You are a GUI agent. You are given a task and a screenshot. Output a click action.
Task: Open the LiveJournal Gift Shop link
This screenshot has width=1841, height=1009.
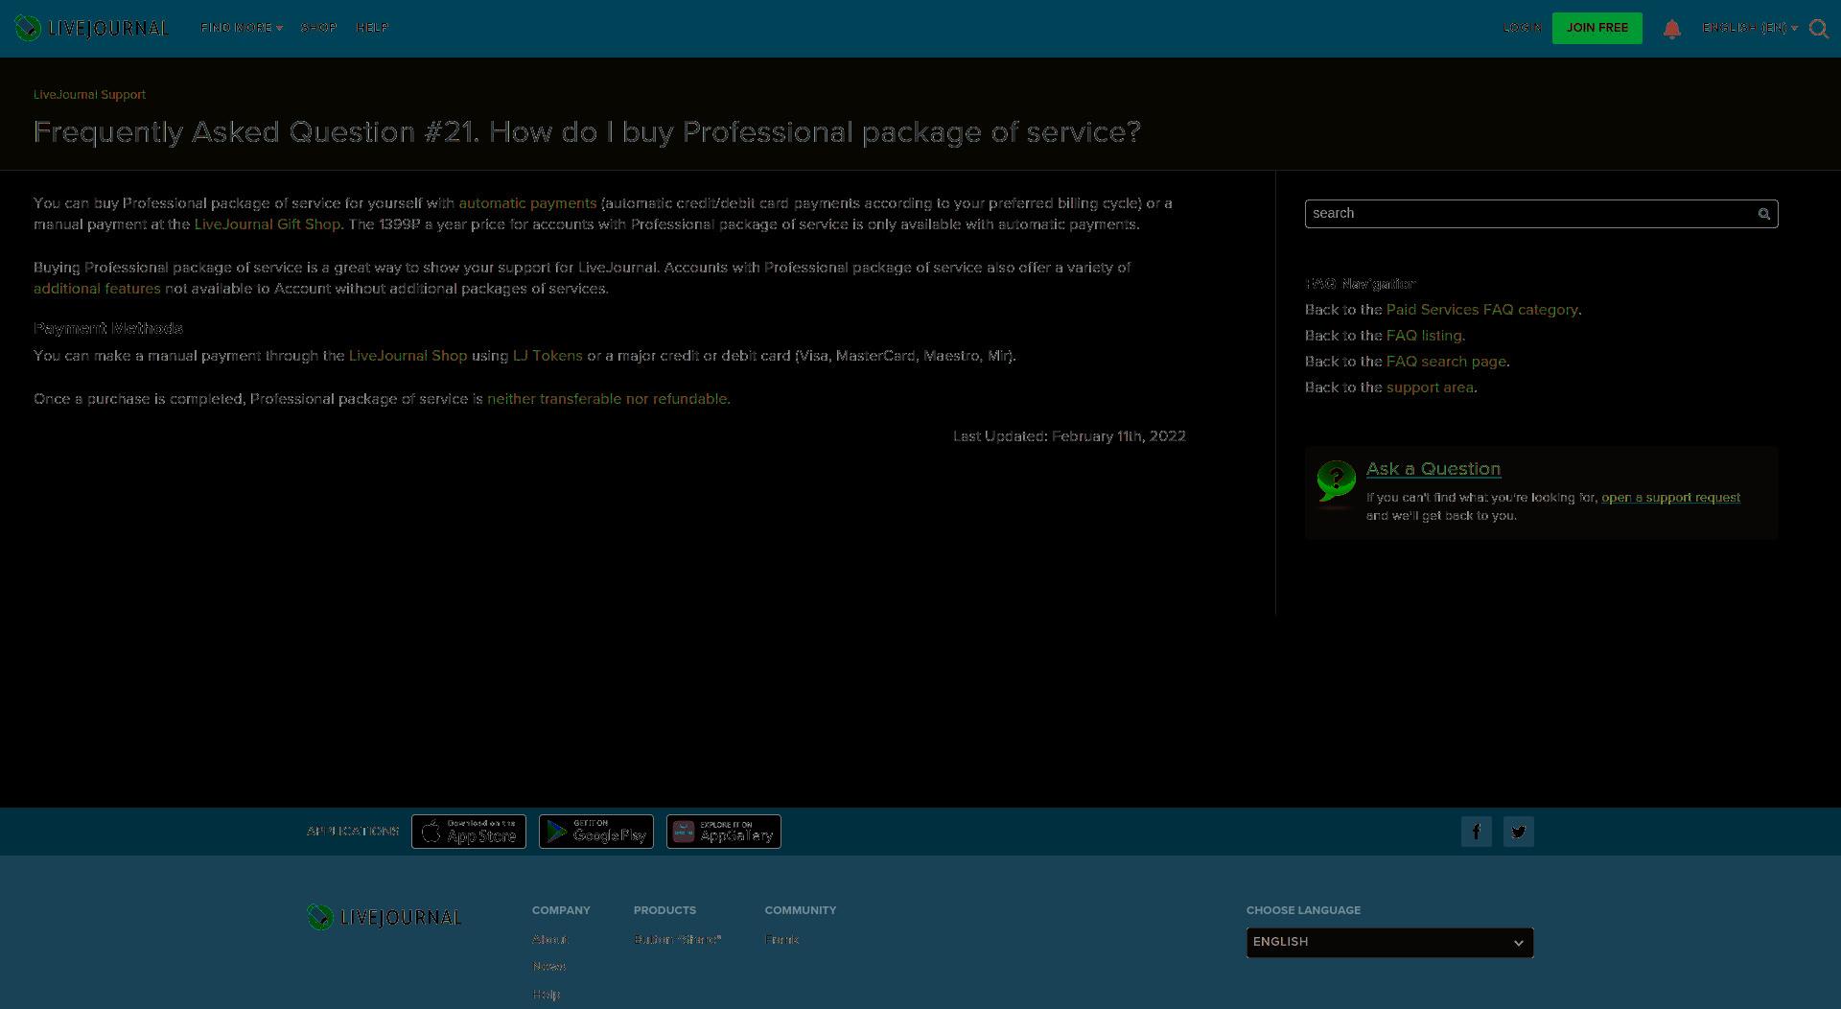[267, 224]
